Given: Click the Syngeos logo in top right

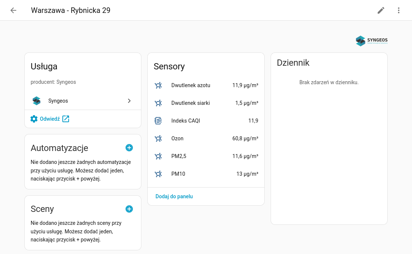Looking at the screenshot, I should [x=371, y=41].
